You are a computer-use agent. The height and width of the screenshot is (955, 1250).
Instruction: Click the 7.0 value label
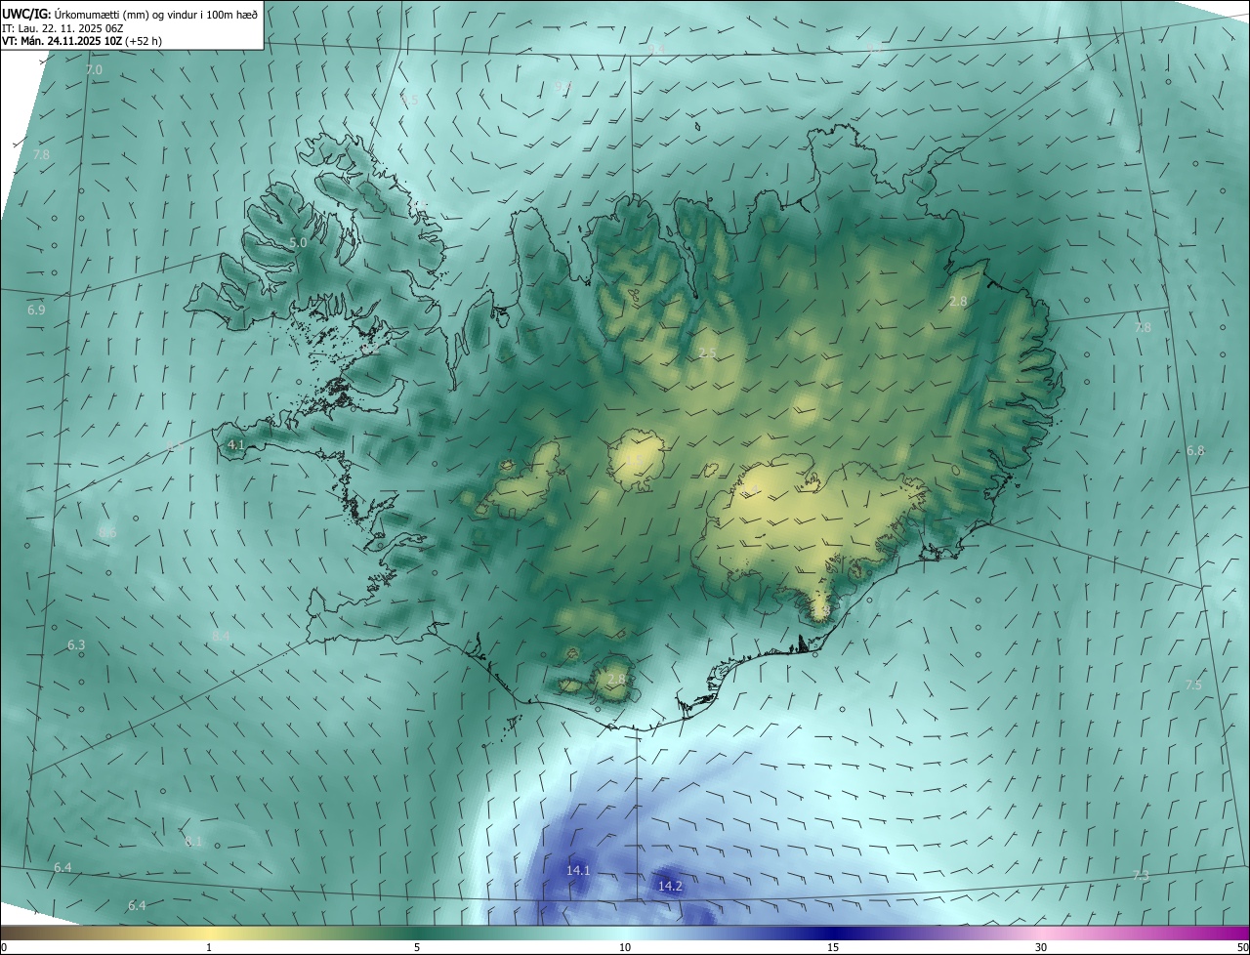(x=94, y=70)
